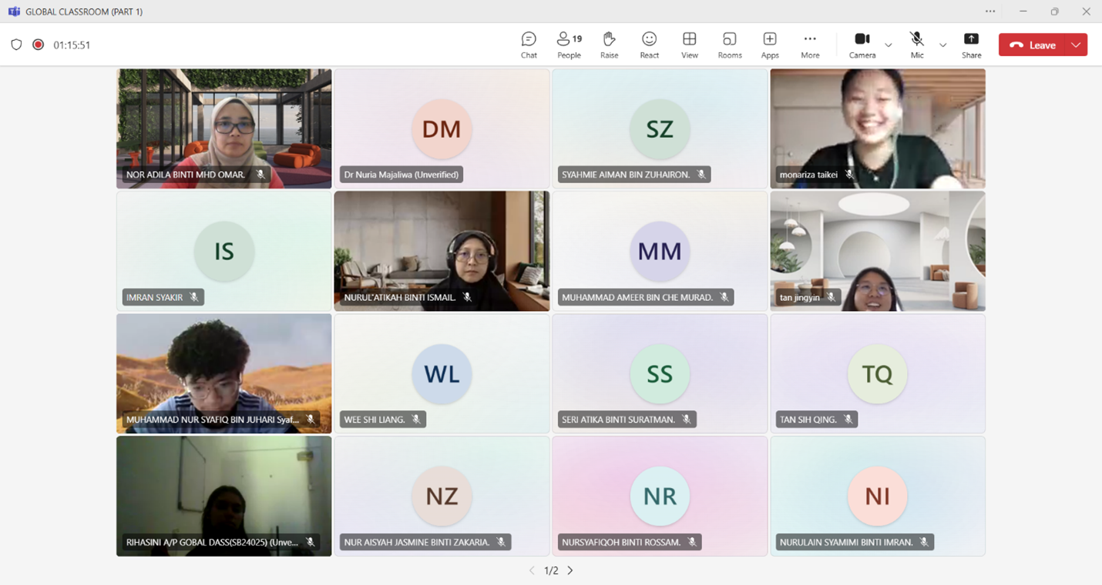Select Muhammad Nur Syafiq video tile

pyautogui.click(x=224, y=373)
